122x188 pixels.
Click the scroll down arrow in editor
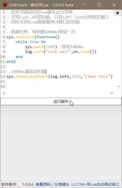(118, 87)
